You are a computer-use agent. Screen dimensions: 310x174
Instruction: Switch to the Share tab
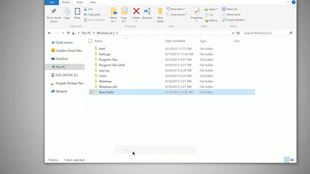(80, 3)
